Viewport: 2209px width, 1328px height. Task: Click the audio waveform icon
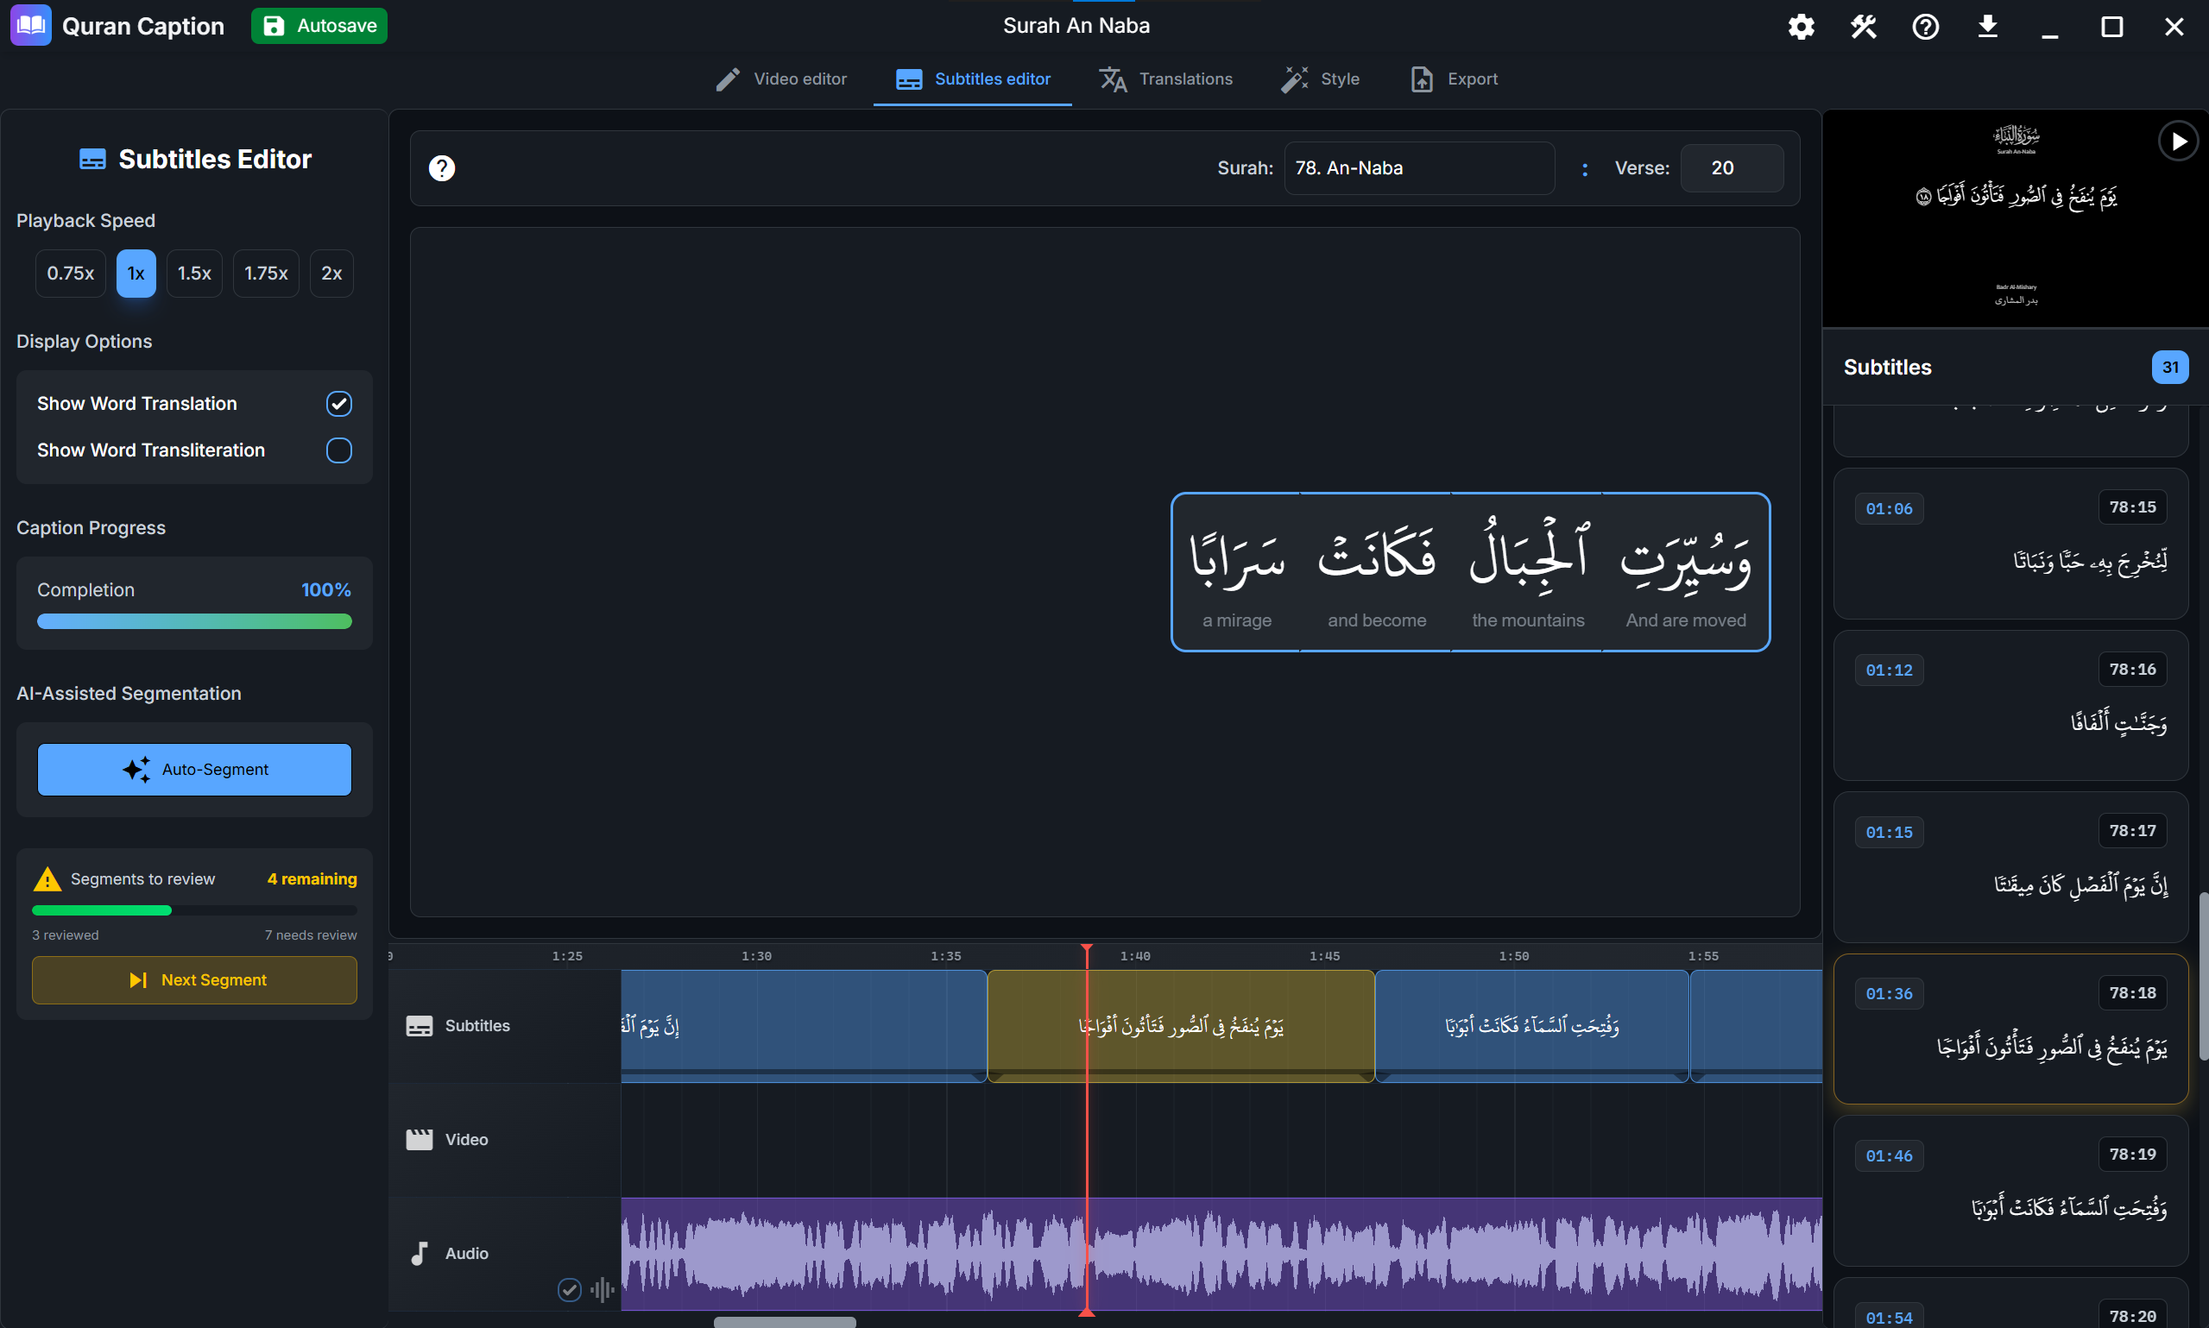[603, 1289]
